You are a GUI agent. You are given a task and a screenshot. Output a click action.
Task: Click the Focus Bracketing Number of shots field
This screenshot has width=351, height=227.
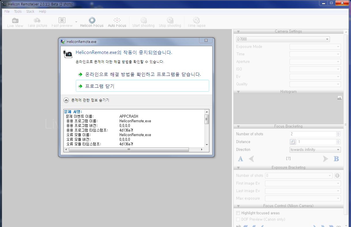[313, 134]
